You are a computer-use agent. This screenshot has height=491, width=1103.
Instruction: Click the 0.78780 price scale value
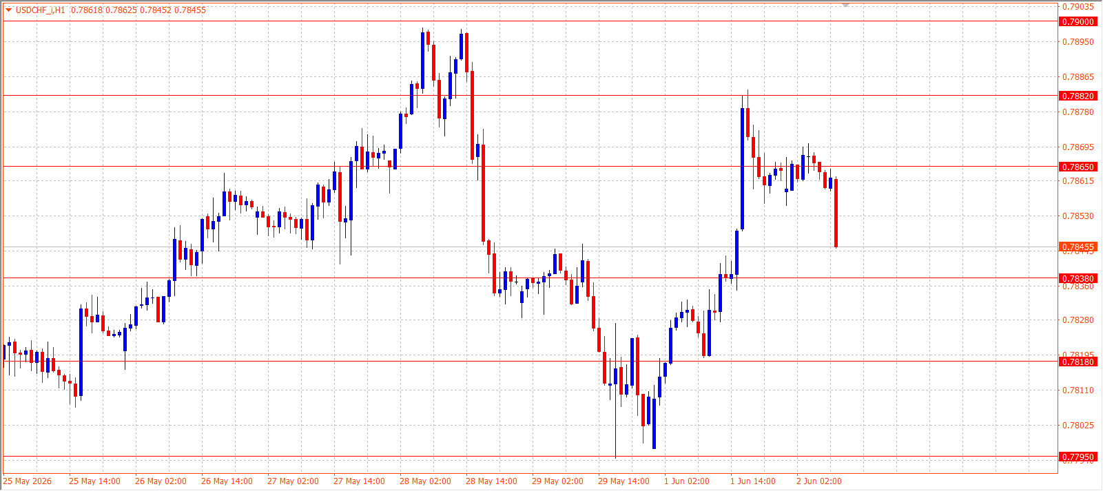pyautogui.click(x=1078, y=112)
